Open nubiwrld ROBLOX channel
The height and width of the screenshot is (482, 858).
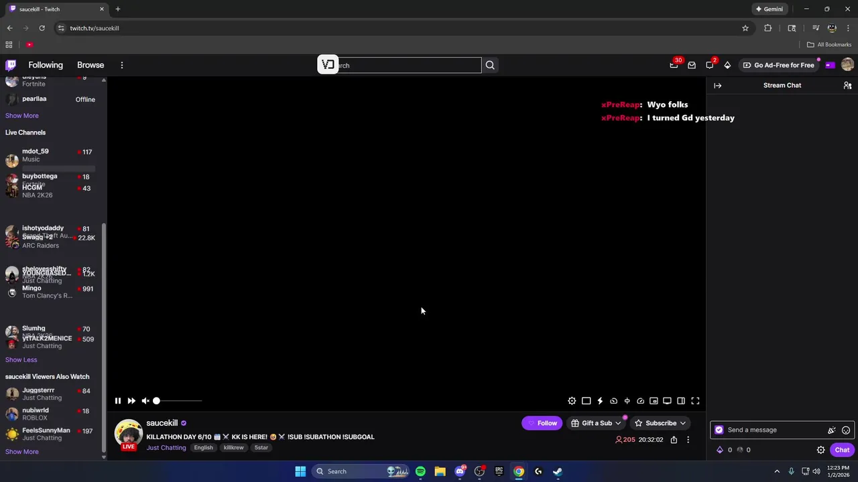pyautogui.click(x=51, y=414)
